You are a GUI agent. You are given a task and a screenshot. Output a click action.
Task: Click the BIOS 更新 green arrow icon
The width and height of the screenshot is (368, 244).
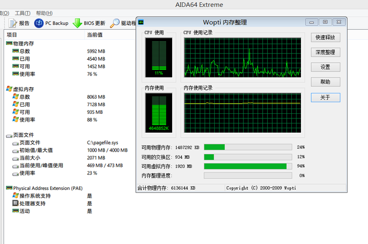coord(77,23)
